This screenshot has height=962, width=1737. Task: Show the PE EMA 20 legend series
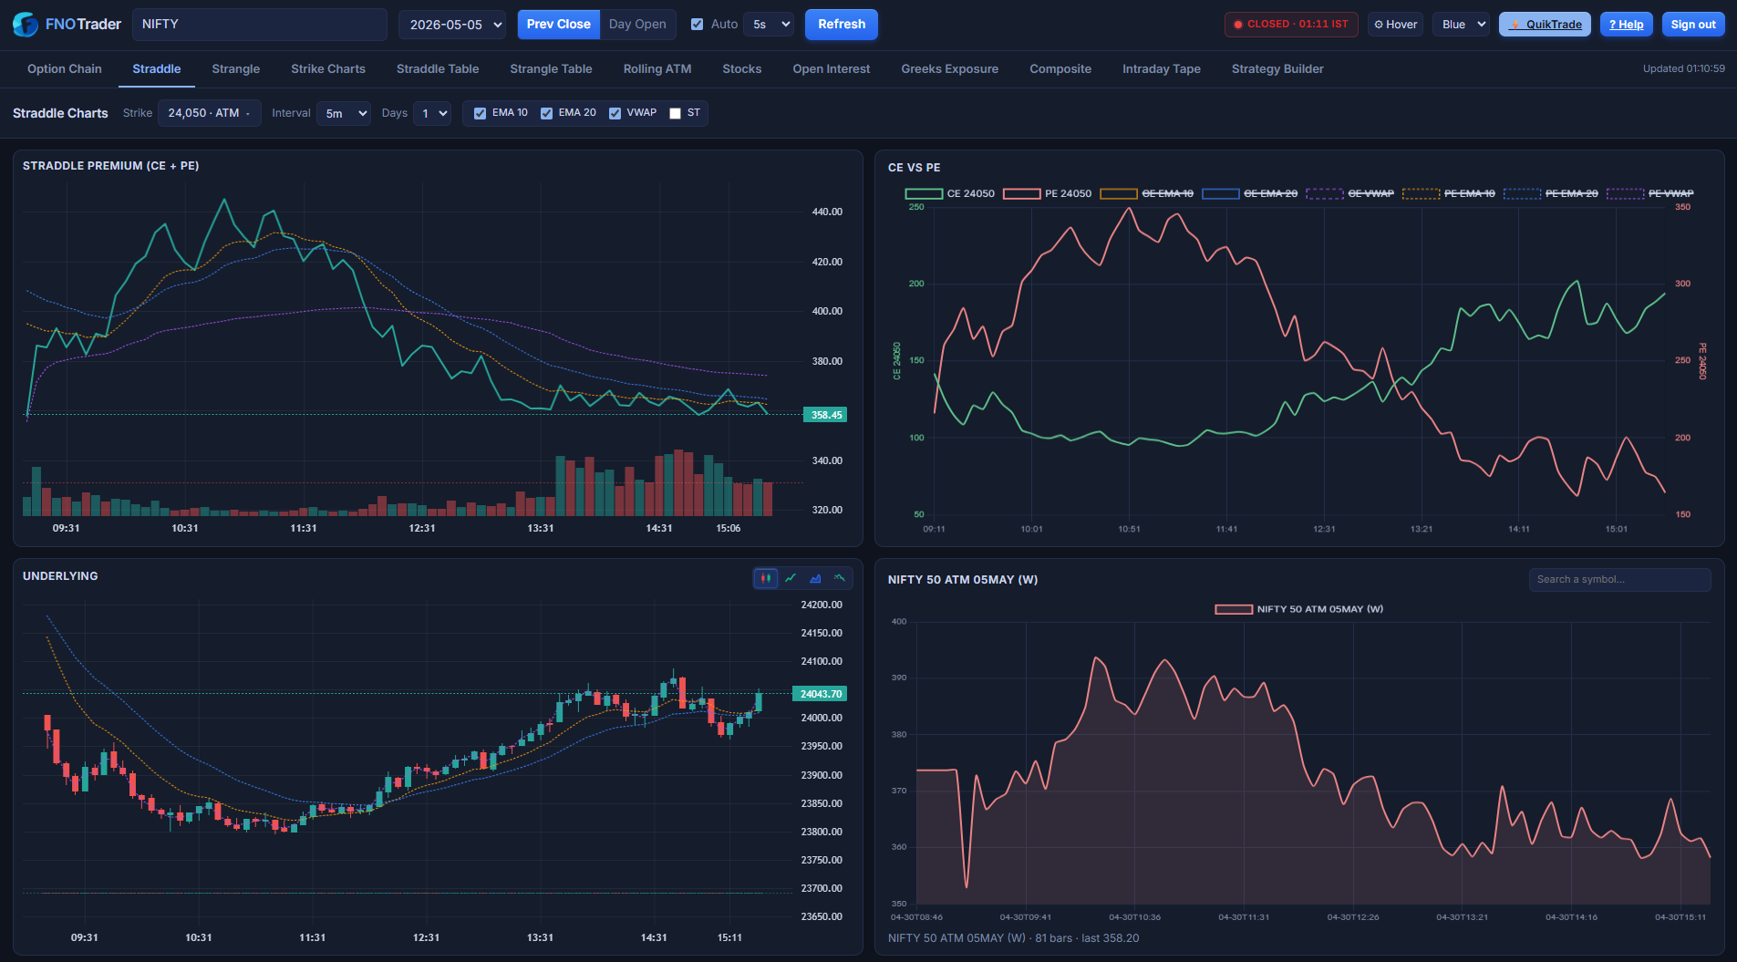pyautogui.click(x=1550, y=193)
